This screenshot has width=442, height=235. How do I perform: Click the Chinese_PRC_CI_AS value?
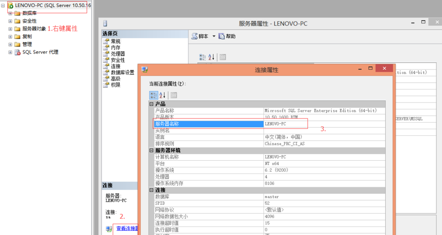pos(285,144)
